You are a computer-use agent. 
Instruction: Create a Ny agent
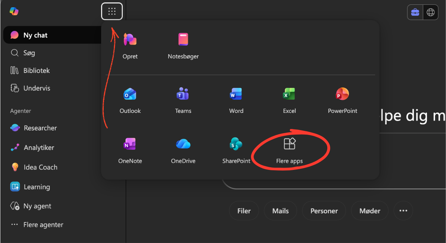[31, 206]
